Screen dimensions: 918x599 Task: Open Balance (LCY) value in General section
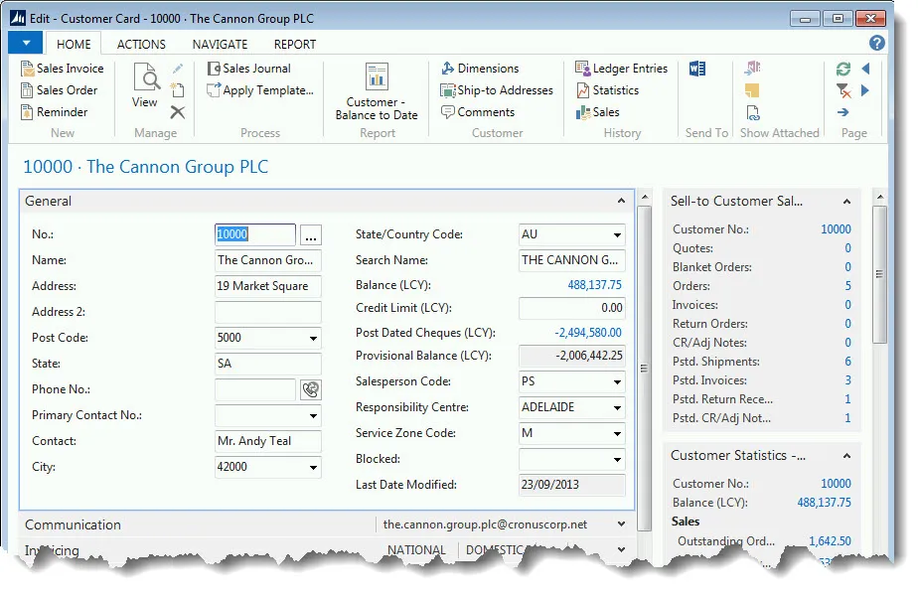click(594, 285)
